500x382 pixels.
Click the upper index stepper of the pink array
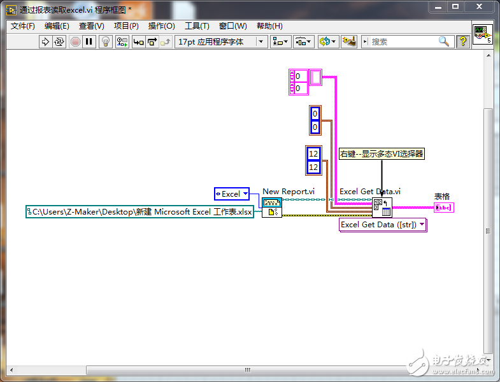tap(292, 76)
